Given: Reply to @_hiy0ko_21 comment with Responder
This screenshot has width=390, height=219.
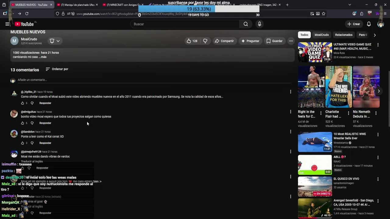Looking at the screenshot, I should 45,103.
